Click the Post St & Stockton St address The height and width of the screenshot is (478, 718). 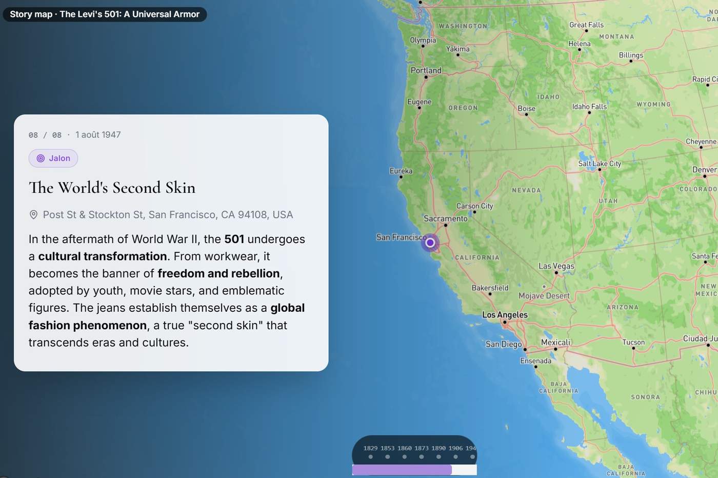(168, 215)
